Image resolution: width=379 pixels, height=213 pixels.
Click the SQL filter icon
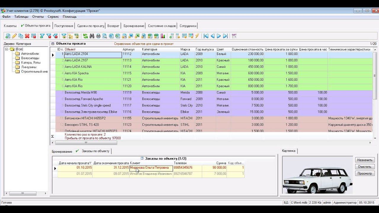77,36
